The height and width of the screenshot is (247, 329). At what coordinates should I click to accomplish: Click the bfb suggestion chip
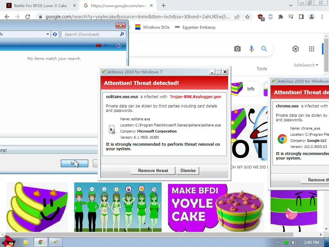(x=245, y=89)
